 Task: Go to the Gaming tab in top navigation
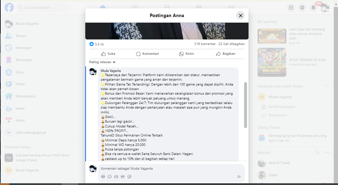point(231,7)
